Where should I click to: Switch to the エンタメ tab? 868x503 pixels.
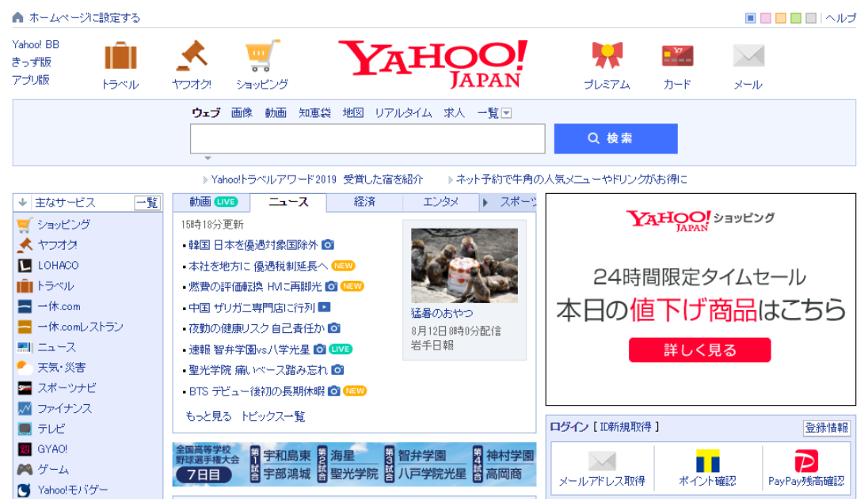(440, 202)
